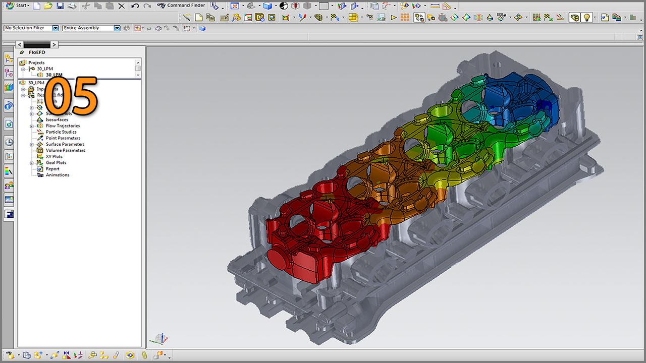Toggle the display geometry box button

(574, 18)
